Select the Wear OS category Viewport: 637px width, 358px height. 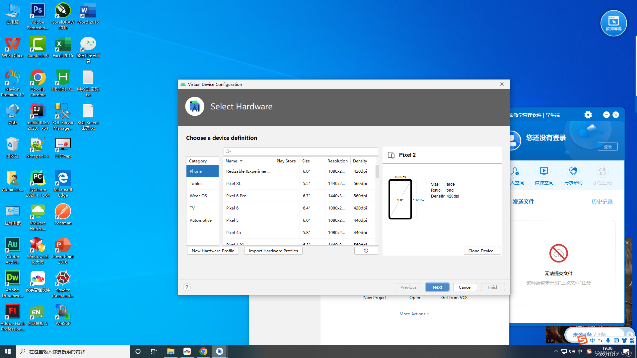198,196
